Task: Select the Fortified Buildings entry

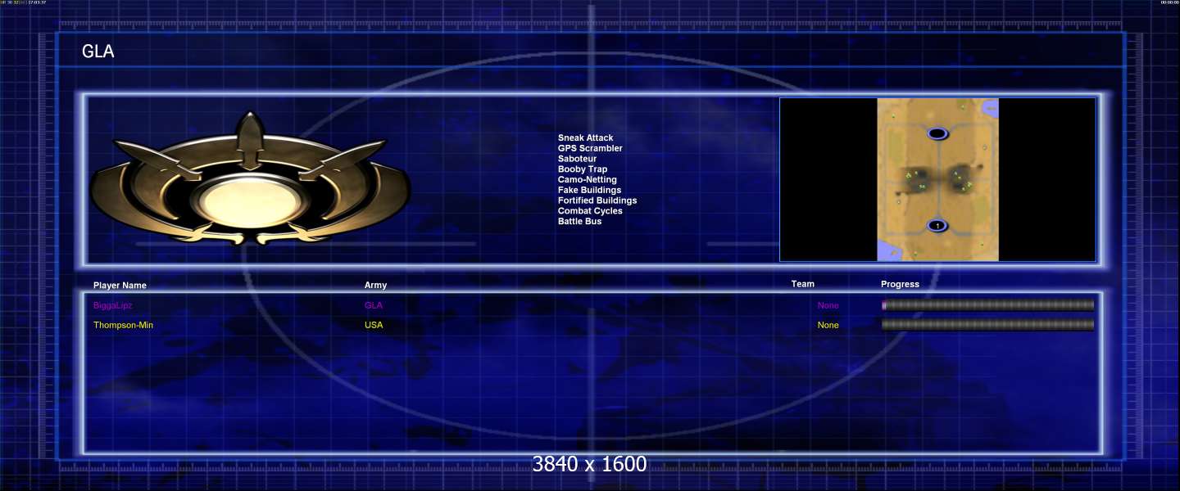Action: 597,200
